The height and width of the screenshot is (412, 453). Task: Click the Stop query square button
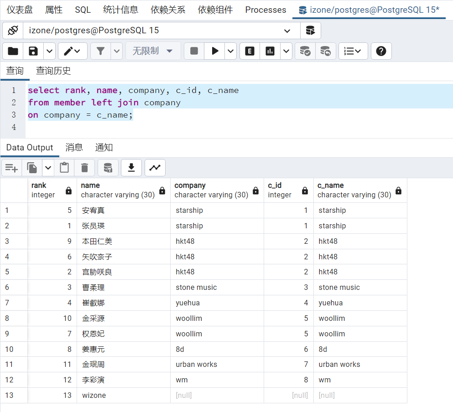(194, 51)
